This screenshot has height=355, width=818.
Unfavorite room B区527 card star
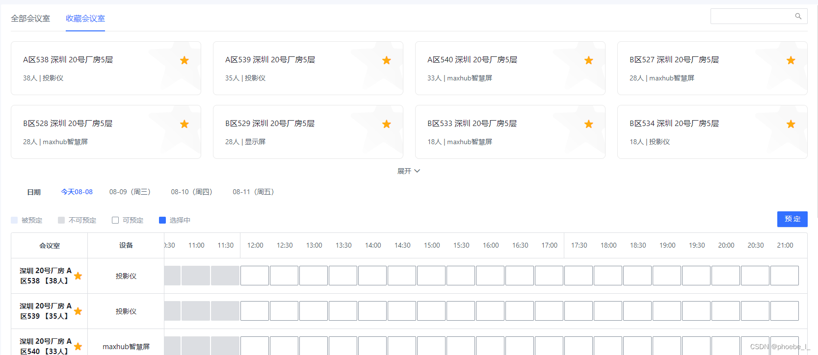[791, 60]
